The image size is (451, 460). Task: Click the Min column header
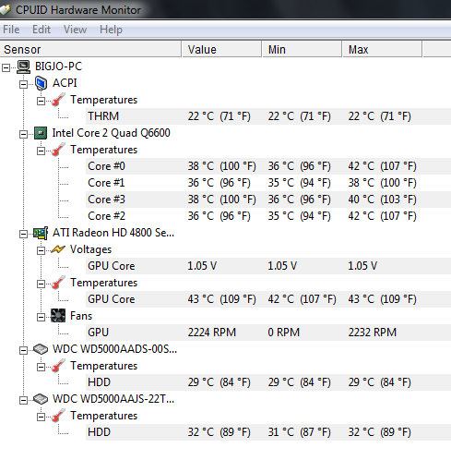pos(303,49)
